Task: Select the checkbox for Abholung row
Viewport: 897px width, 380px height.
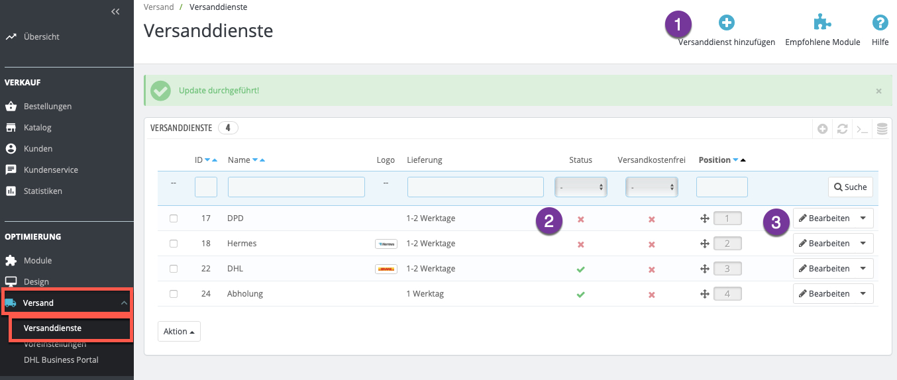Action: 174,294
